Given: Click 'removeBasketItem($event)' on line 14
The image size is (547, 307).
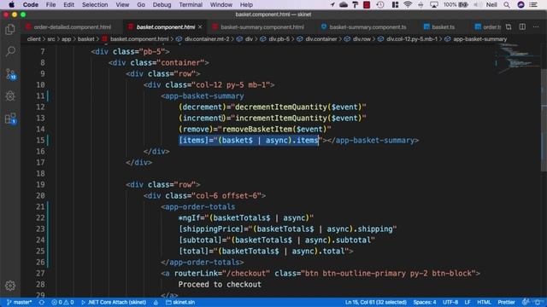Looking at the screenshot, I should [x=274, y=129].
